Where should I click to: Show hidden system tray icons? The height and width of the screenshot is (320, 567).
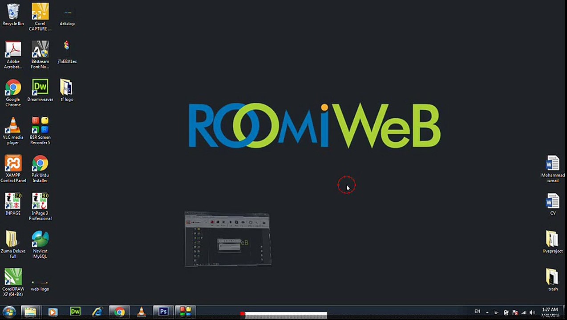(487, 312)
